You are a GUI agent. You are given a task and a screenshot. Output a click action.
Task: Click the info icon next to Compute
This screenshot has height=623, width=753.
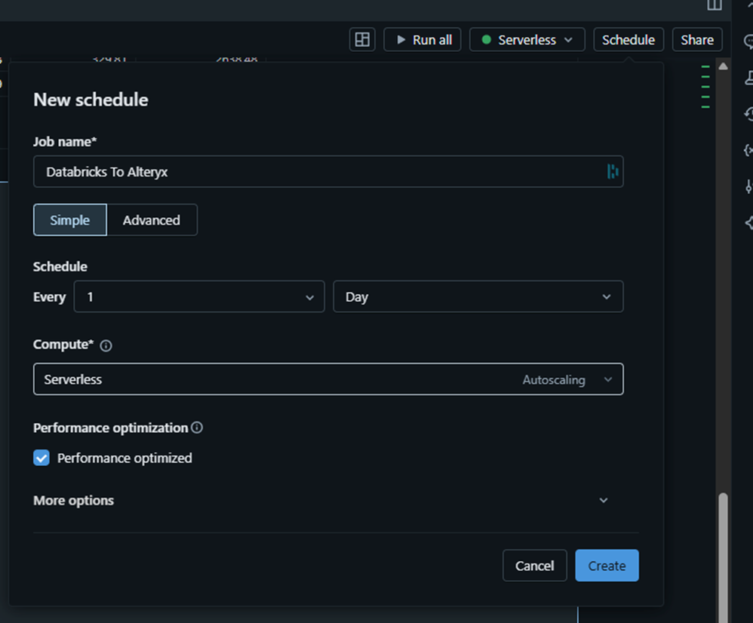[106, 345]
